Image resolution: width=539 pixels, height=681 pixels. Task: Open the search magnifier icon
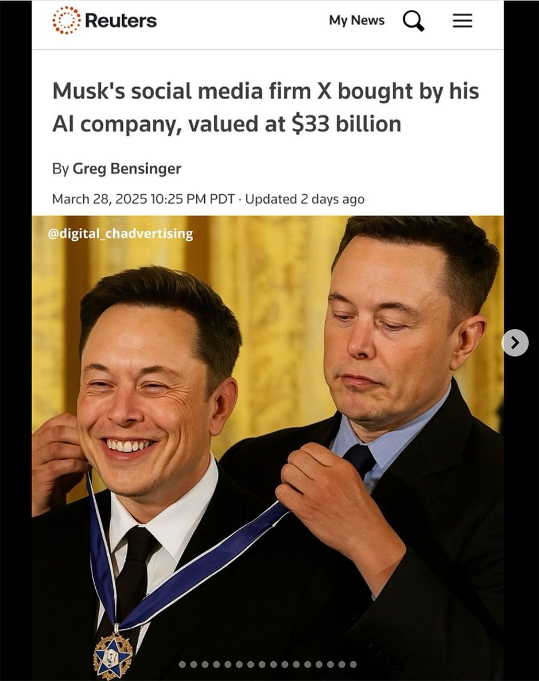point(413,20)
